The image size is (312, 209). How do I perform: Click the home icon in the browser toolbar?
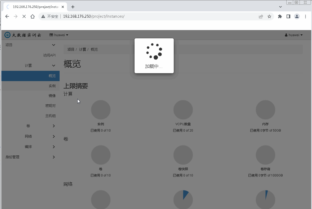(32, 16)
